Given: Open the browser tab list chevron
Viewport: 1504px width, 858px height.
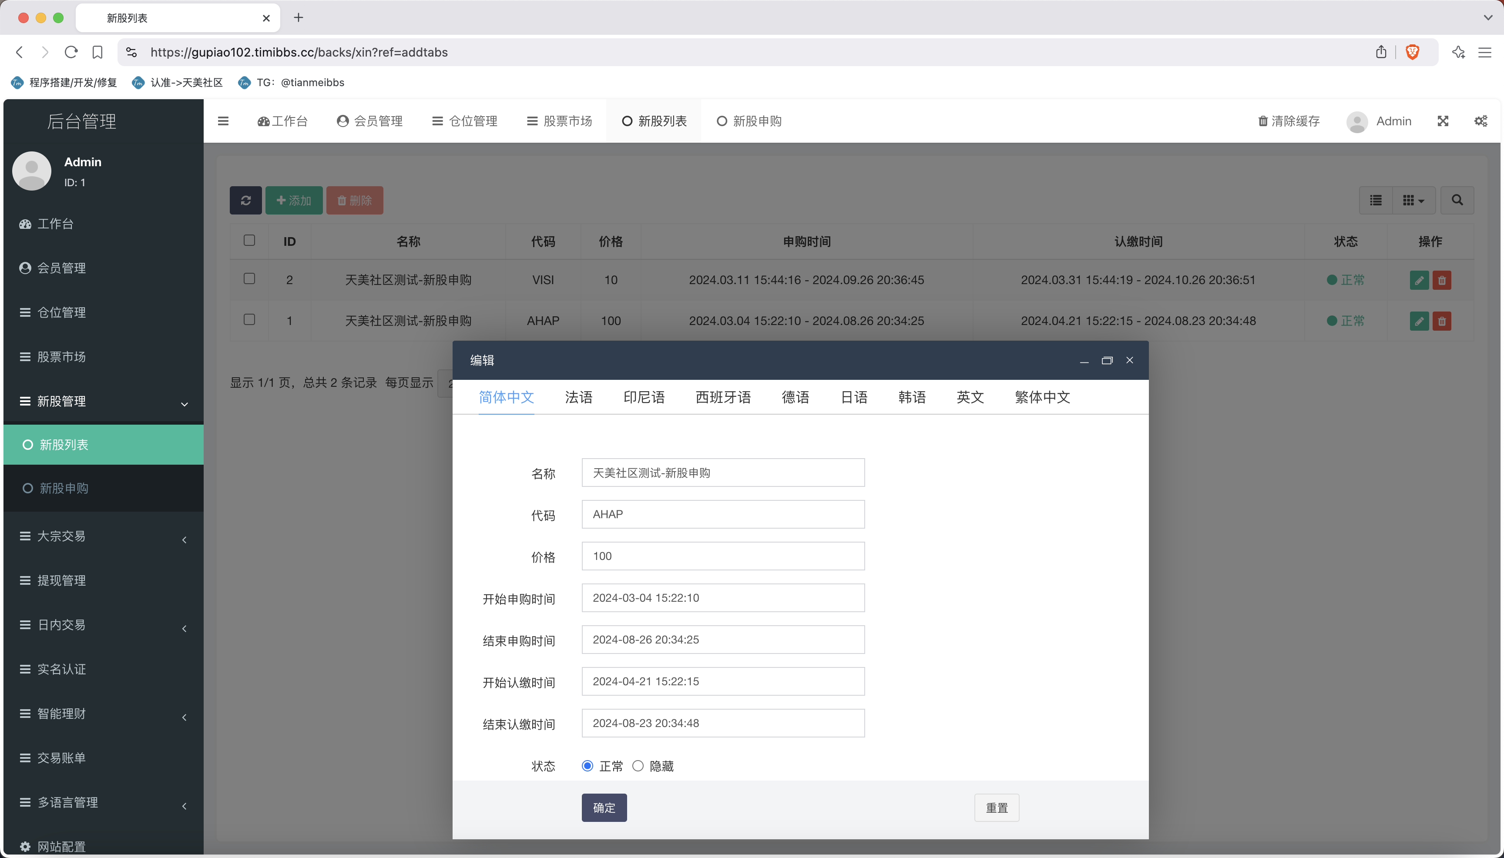Looking at the screenshot, I should pos(1488,18).
